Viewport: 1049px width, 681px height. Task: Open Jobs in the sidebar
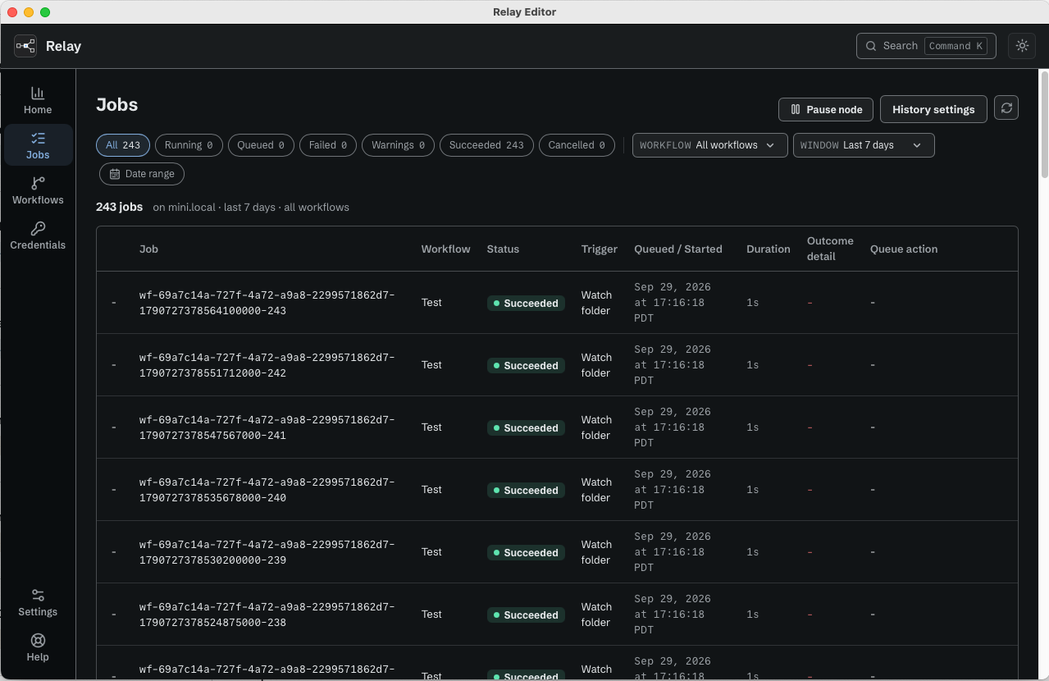(x=38, y=145)
